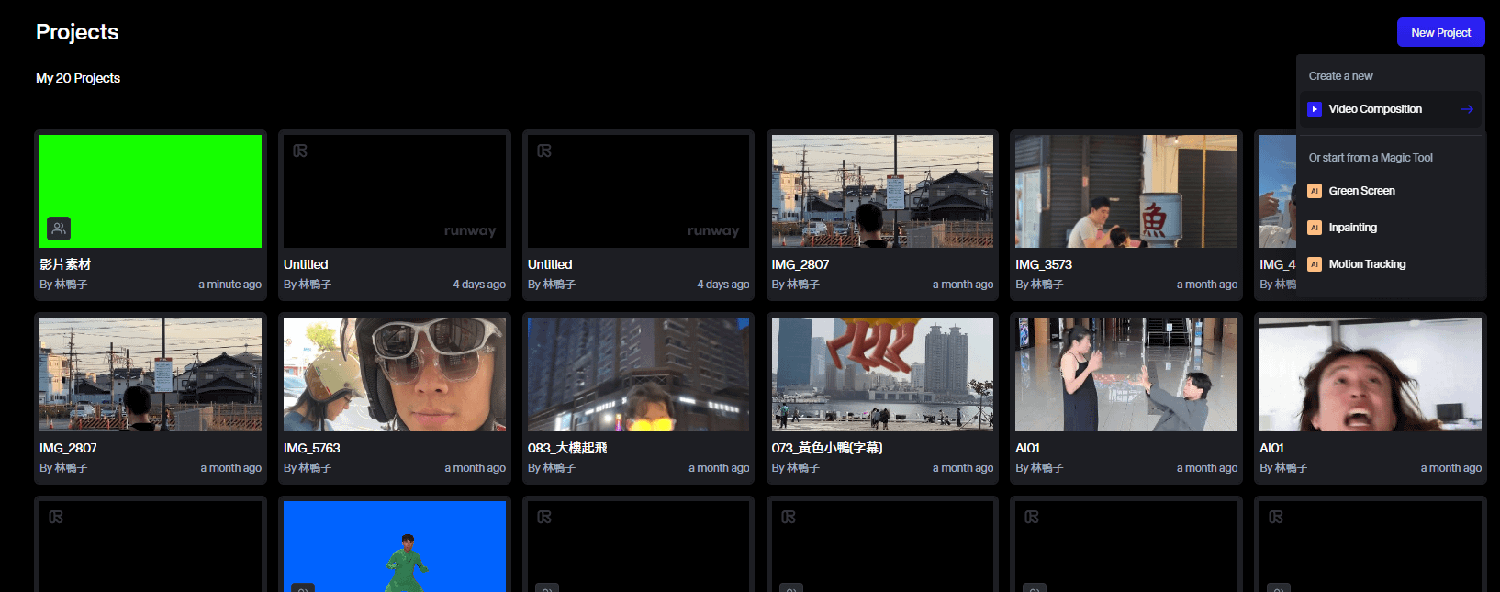Open the IMG_5763 helmet selfie thumbnail
The height and width of the screenshot is (592, 1500).
[394, 374]
